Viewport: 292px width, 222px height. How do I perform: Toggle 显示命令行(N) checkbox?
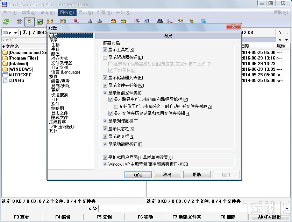tap(105, 136)
